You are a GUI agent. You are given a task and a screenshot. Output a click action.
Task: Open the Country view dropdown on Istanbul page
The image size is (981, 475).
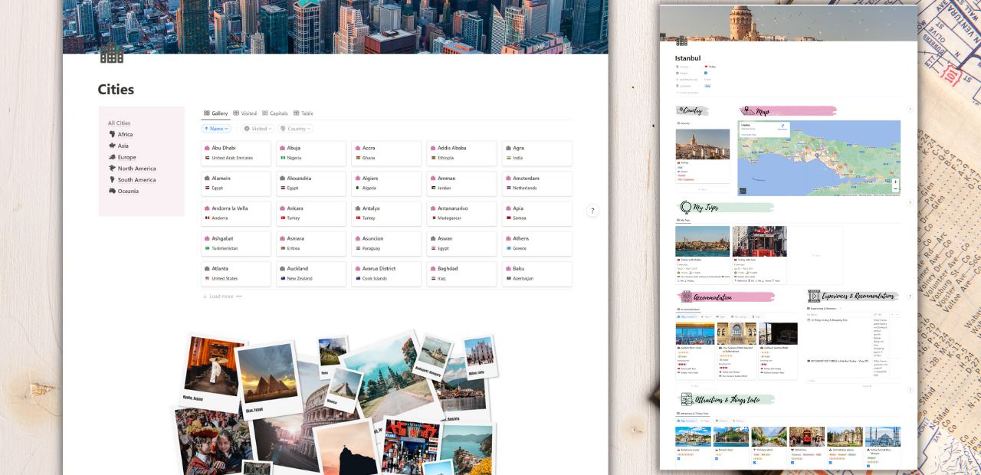pos(683,123)
